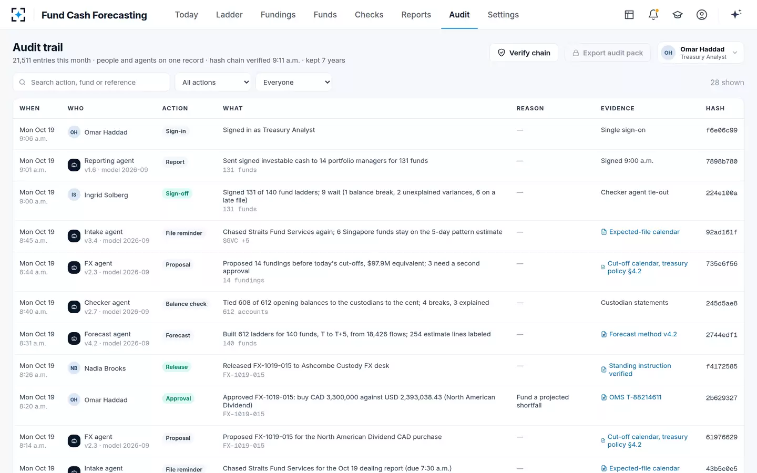Open the Everyone filter dropdown
The image size is (757, 473).
[293, 82]
